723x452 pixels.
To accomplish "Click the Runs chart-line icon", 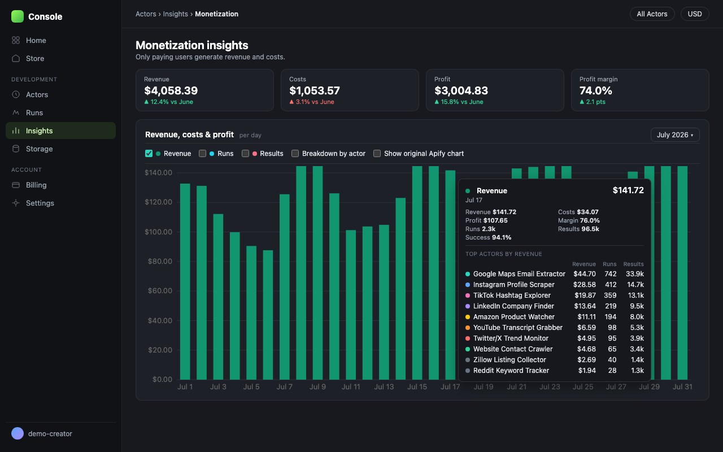I will click(x=16, y=112).
